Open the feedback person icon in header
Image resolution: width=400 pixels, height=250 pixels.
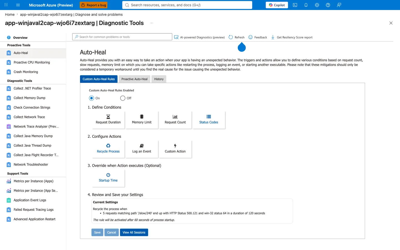pos(339,5)
